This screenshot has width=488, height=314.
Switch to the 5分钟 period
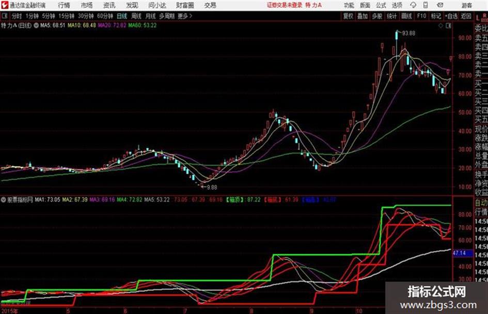(x=48, y=16)
